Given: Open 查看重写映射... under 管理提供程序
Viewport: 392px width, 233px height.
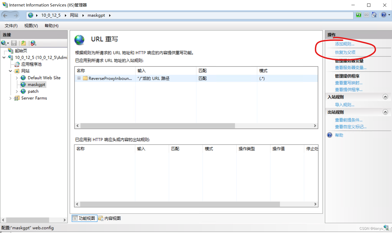Looking at the screenshot, I should pos(348,83).
